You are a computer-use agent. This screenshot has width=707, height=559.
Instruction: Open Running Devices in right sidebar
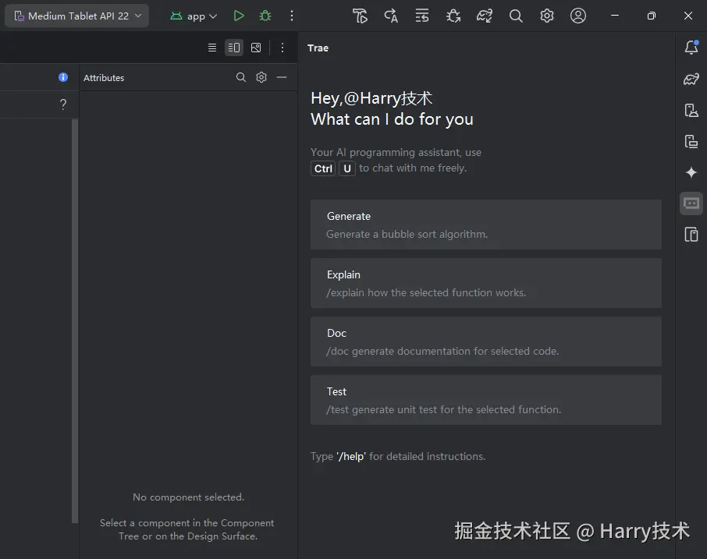691,141
